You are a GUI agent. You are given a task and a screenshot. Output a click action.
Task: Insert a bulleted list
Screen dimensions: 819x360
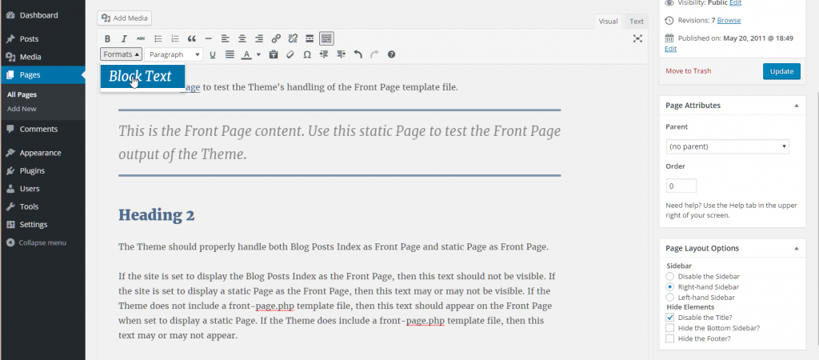[x=158, y=38]
